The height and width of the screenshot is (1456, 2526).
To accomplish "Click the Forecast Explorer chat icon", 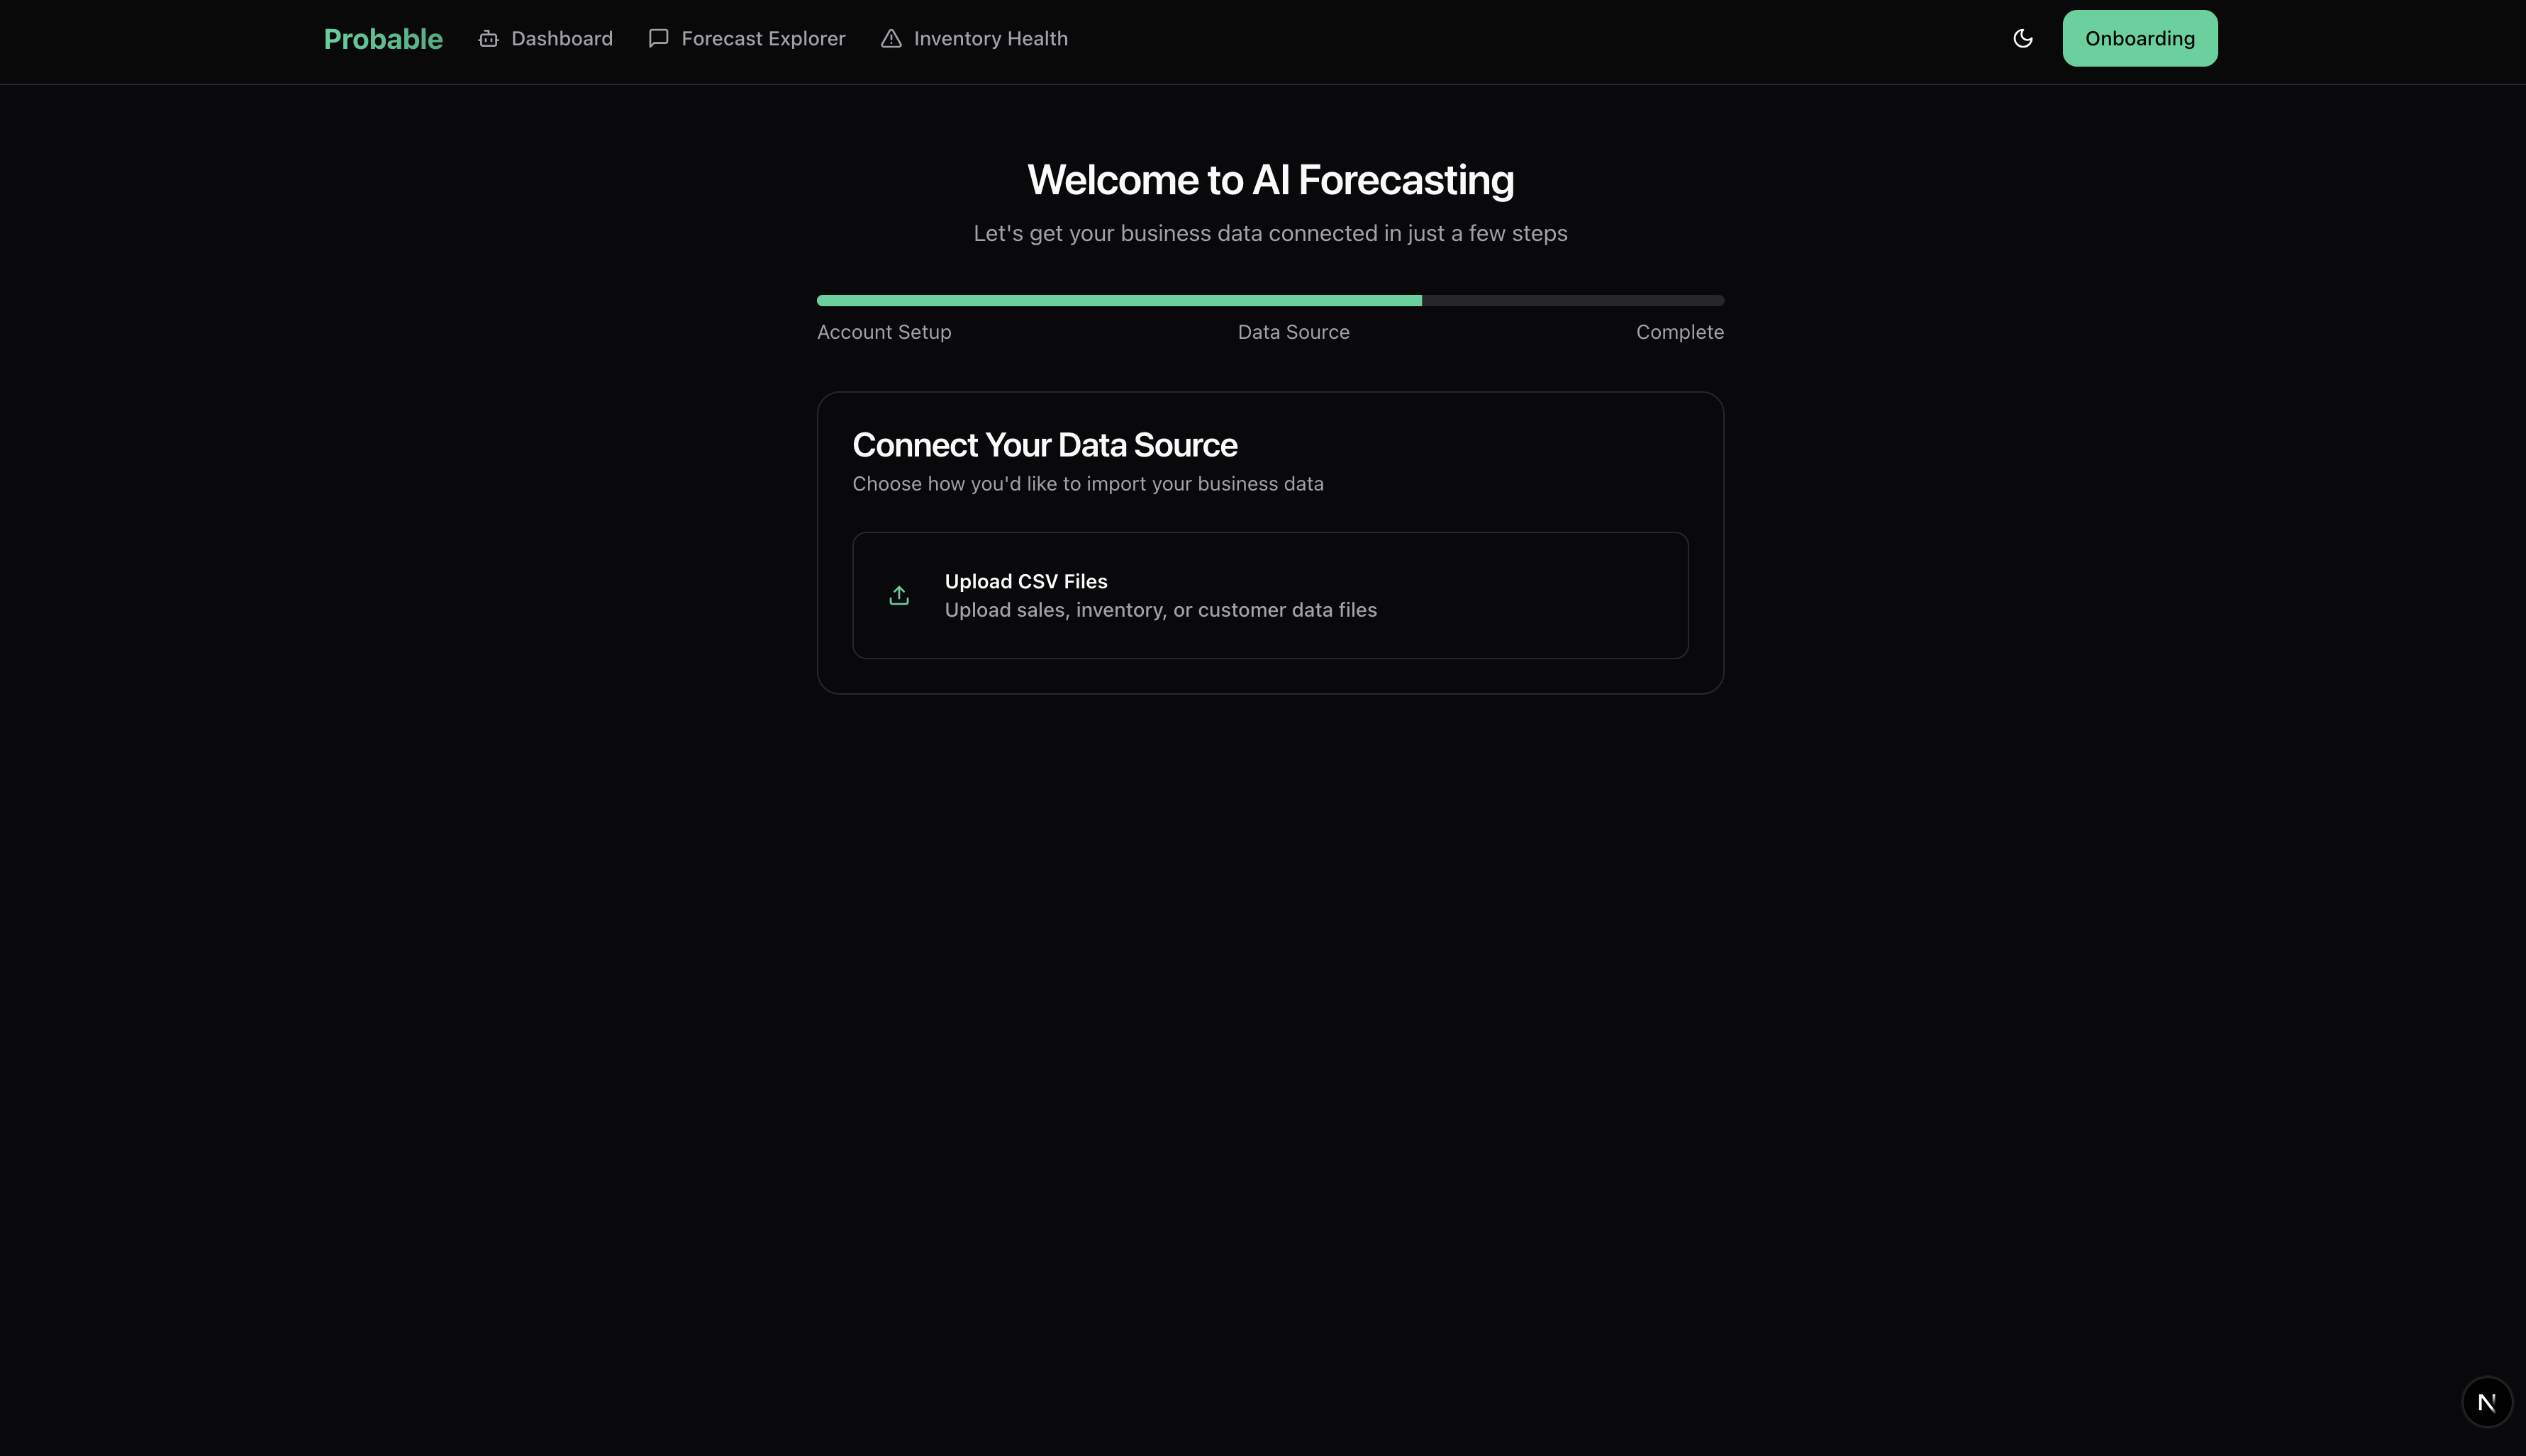I will pyautogui.click(x=658, y=38).
